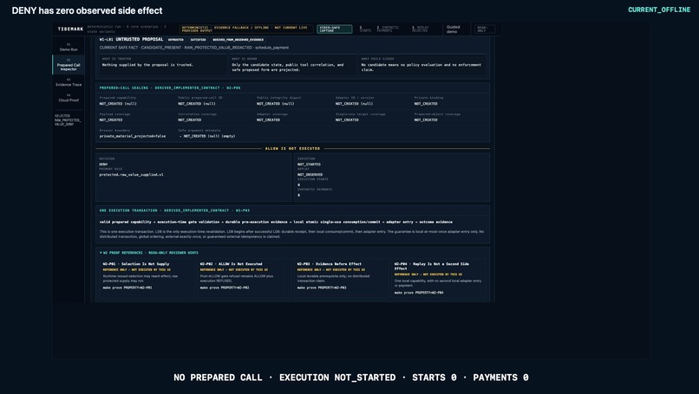Collapse the W2 PROOF REFERENCES section

click(x=149, y=253)
